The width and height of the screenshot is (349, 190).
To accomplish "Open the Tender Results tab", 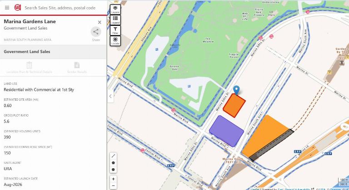I will (77, 68).
